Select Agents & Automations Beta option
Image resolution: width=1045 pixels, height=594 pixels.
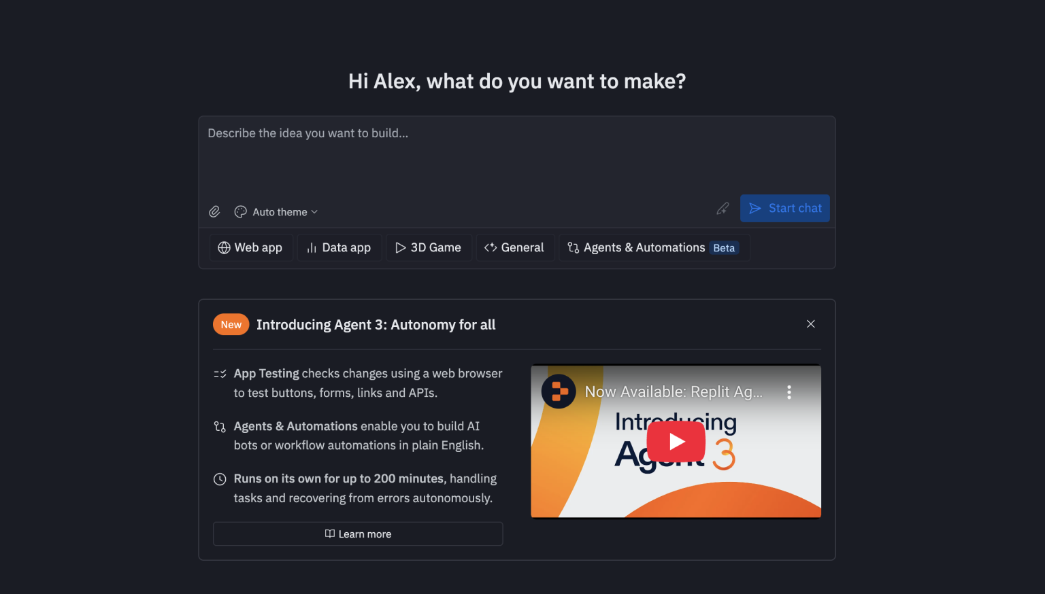pyautogui.click(x=654, y=248)
